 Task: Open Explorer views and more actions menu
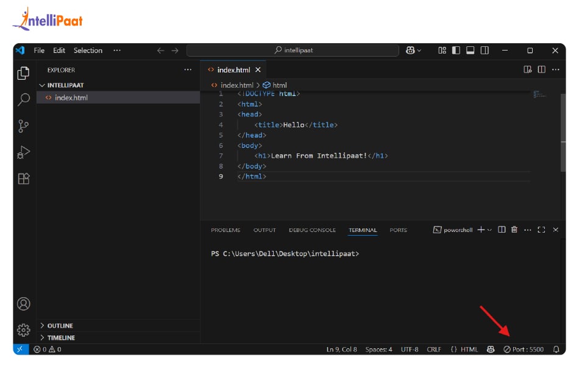[x=188, y=70]
